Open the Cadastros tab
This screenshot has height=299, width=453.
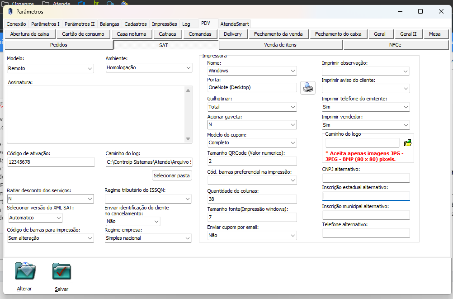tap(136, 24)
